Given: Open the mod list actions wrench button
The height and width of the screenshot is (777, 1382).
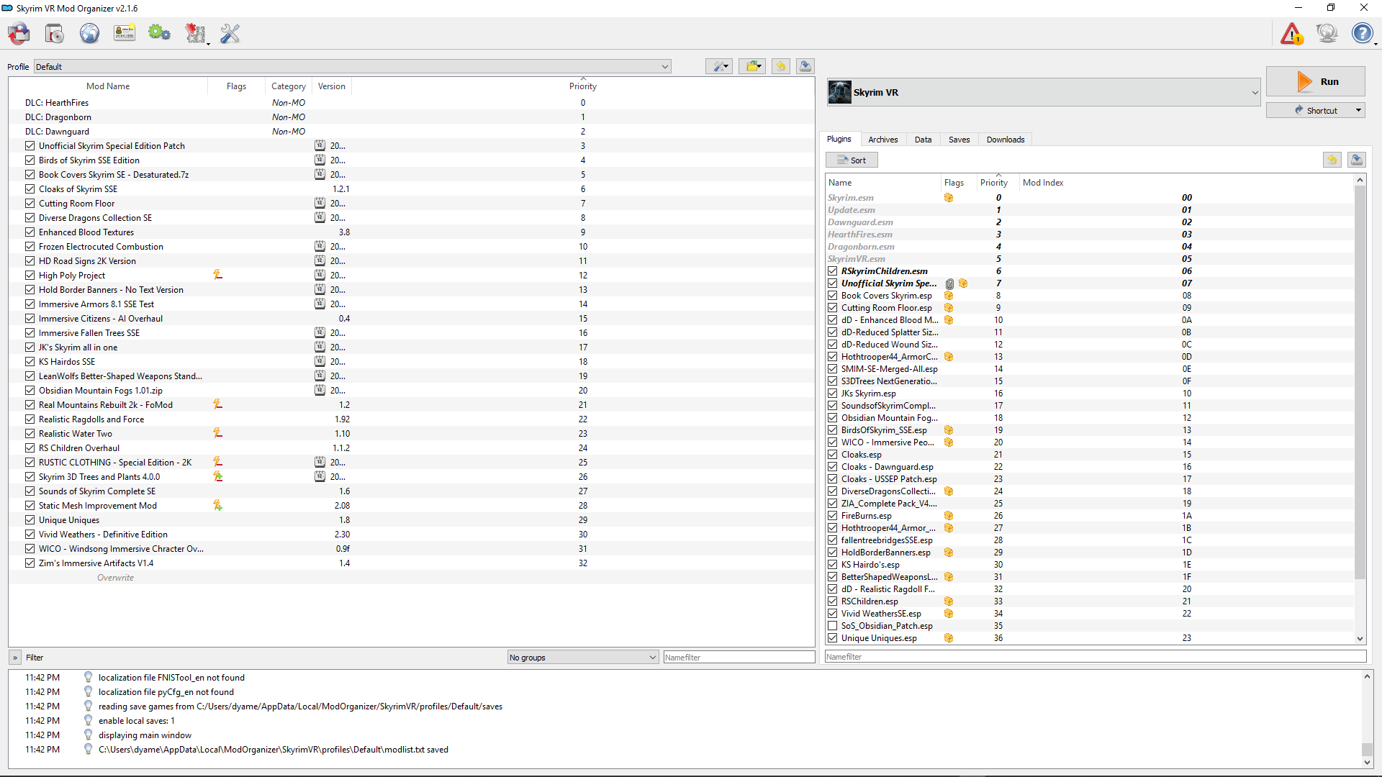Looking at the screenshot, I should tap(719, 66).
